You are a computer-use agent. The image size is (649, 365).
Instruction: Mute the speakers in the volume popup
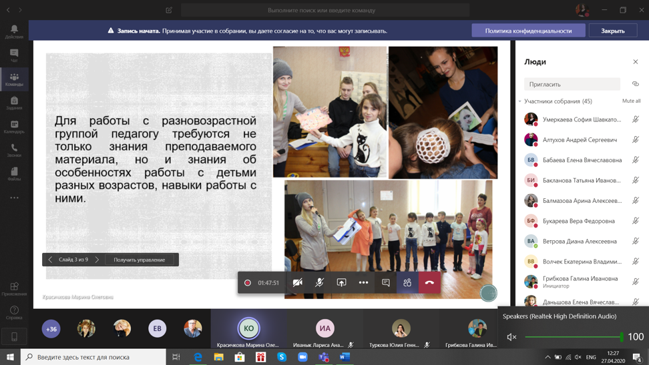tap(511, 337)
